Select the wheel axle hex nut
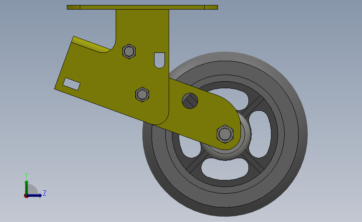Screen dimensions: 362x222 225,134
